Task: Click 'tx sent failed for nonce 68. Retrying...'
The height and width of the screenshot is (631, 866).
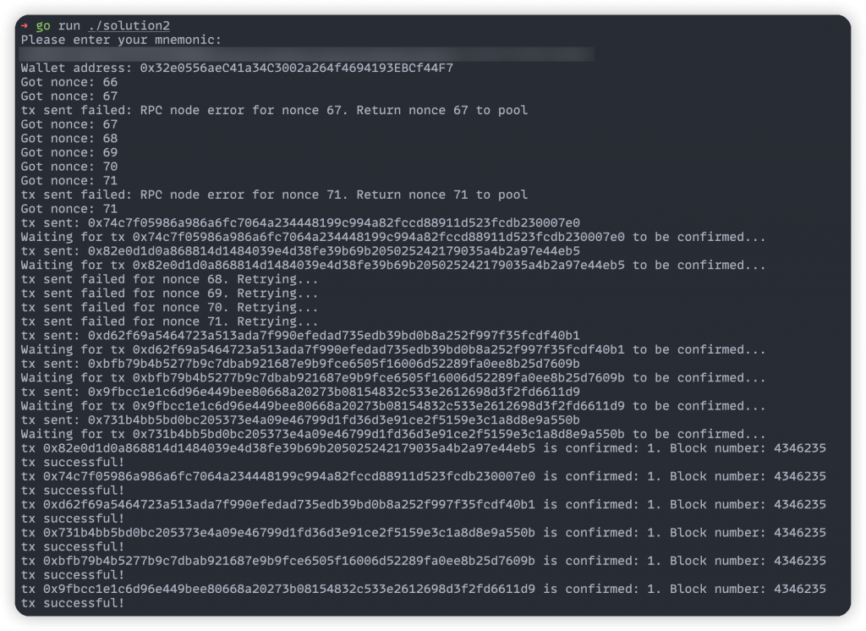Action: coord(169,280)
